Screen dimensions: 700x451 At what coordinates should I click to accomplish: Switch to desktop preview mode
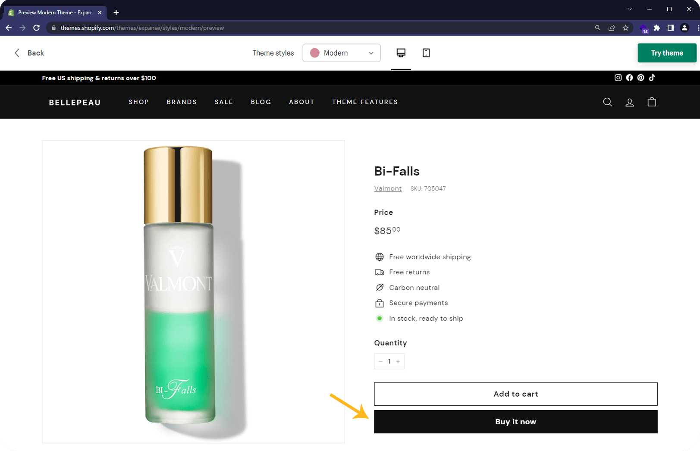tap(401, 53)
